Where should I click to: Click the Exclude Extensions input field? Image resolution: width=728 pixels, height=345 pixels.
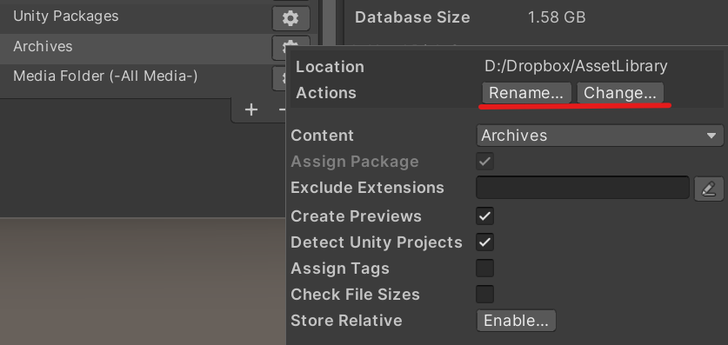point(583,188)
